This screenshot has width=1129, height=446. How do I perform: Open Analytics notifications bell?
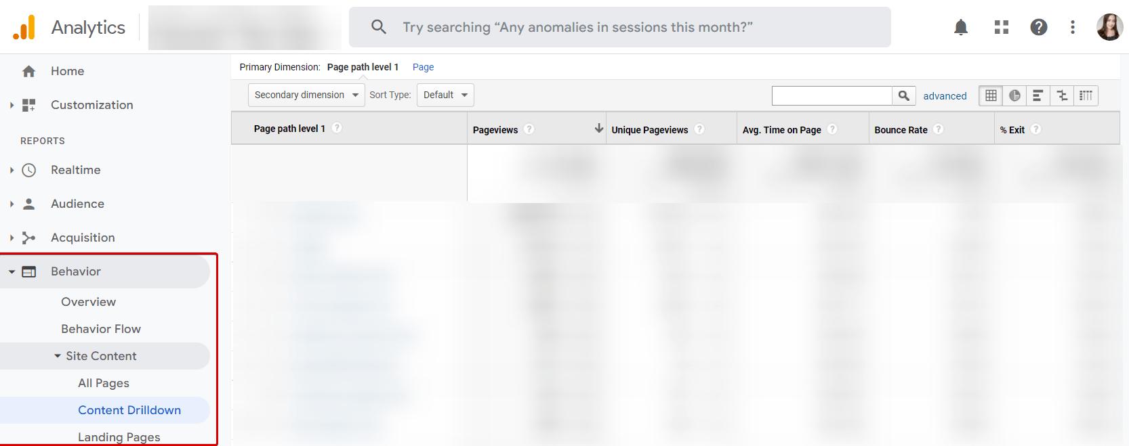pos(961,27)
